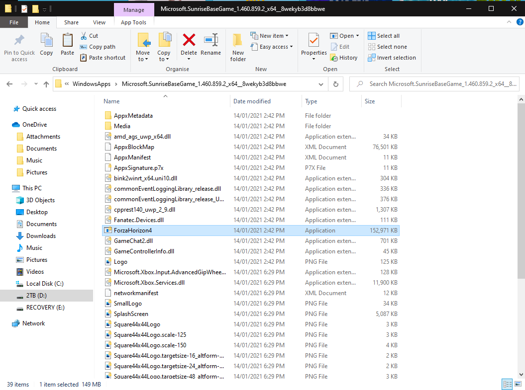Screen dimensions: 525x390
Task: Switch to the Home tab
Action: coord(42,22)
